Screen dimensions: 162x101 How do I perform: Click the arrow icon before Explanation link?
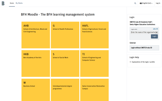130,62
